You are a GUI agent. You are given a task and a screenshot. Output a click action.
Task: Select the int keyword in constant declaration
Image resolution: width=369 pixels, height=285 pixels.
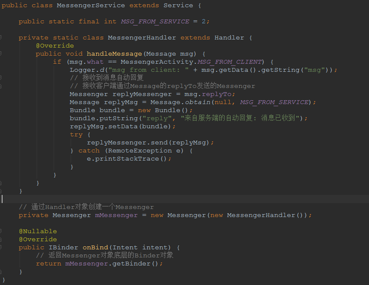[110, 22]
